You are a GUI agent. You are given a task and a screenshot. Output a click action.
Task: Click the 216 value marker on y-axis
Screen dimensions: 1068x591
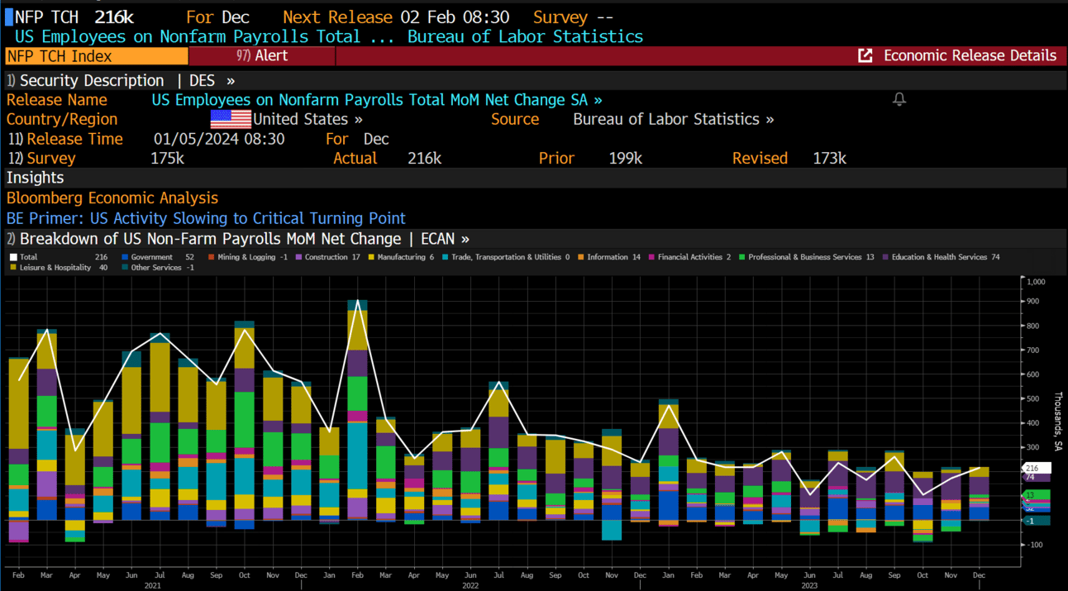coord(1037,468)
